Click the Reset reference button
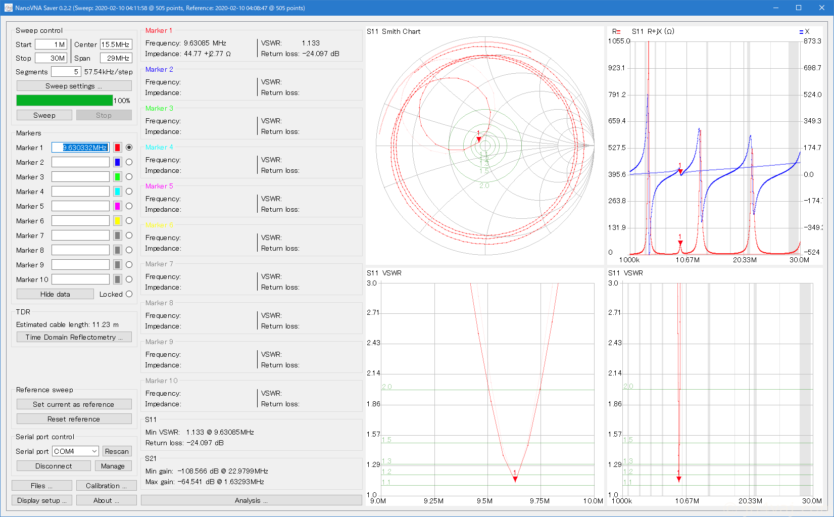834x517 pixels. [x=74, y=419]
